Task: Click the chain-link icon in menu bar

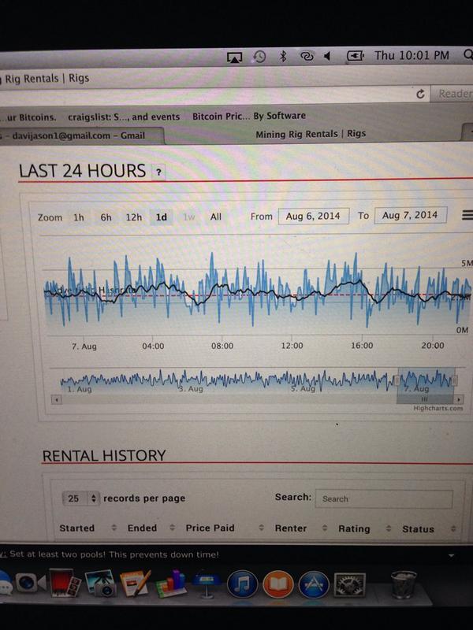Action: (307, 56)
